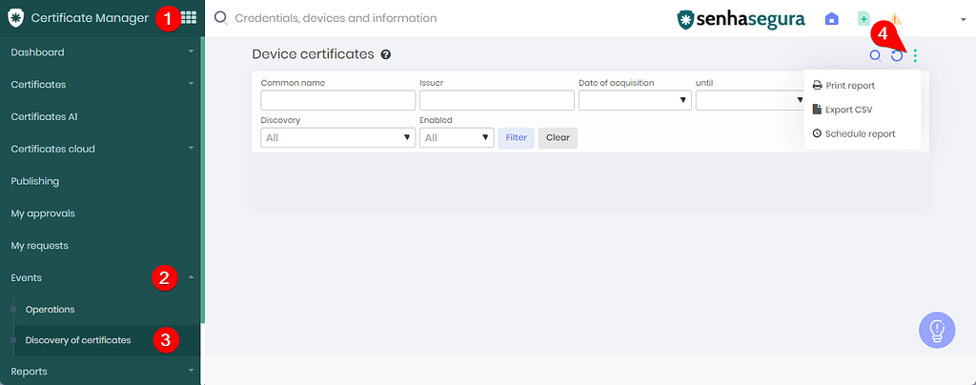
Task: Click the new document plus icon
Action: click(x=864, y=19)
